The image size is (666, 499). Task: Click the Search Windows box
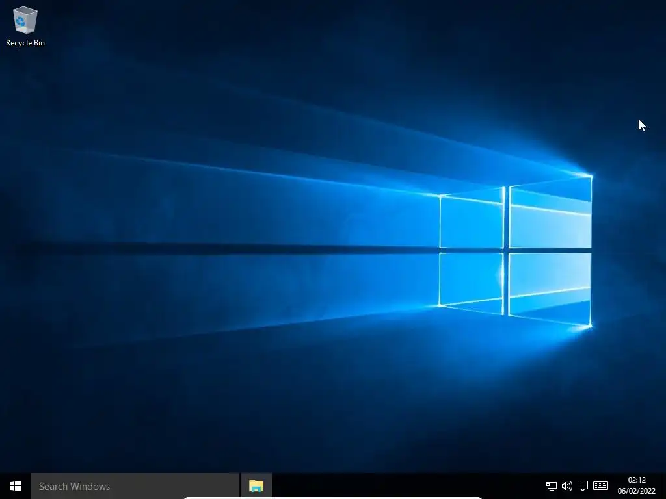(x=135, y=486)
